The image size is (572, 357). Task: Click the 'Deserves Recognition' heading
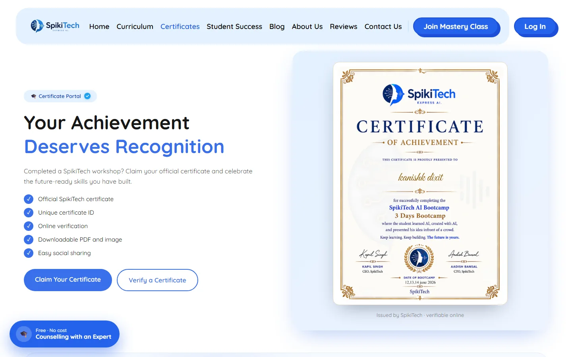pos(124,147)
